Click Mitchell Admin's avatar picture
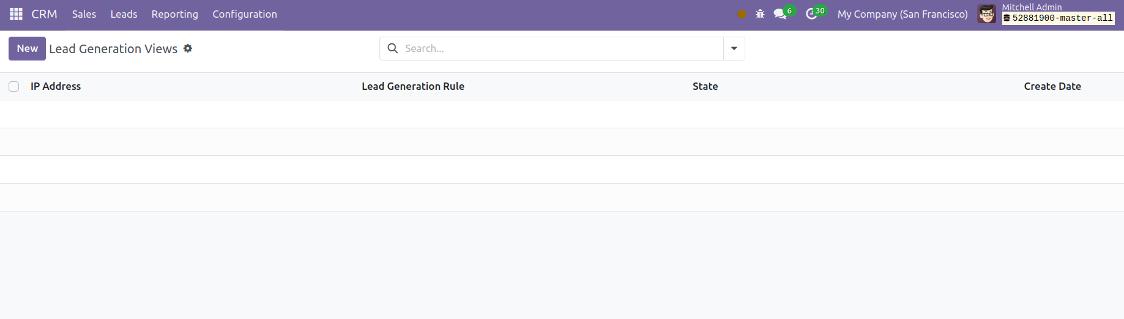 986,14
